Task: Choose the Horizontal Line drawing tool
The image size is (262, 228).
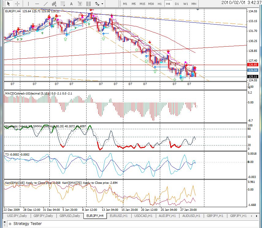Action: tap(37, 4)
